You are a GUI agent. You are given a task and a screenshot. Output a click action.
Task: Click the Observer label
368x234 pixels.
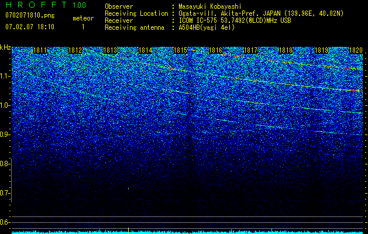click(119, 6)
